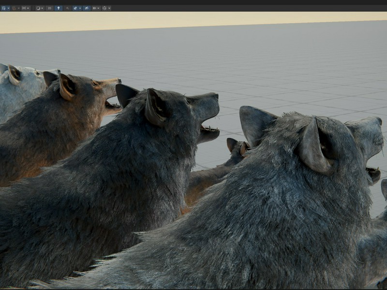Open the grid settings dropdown arrow

8,8
